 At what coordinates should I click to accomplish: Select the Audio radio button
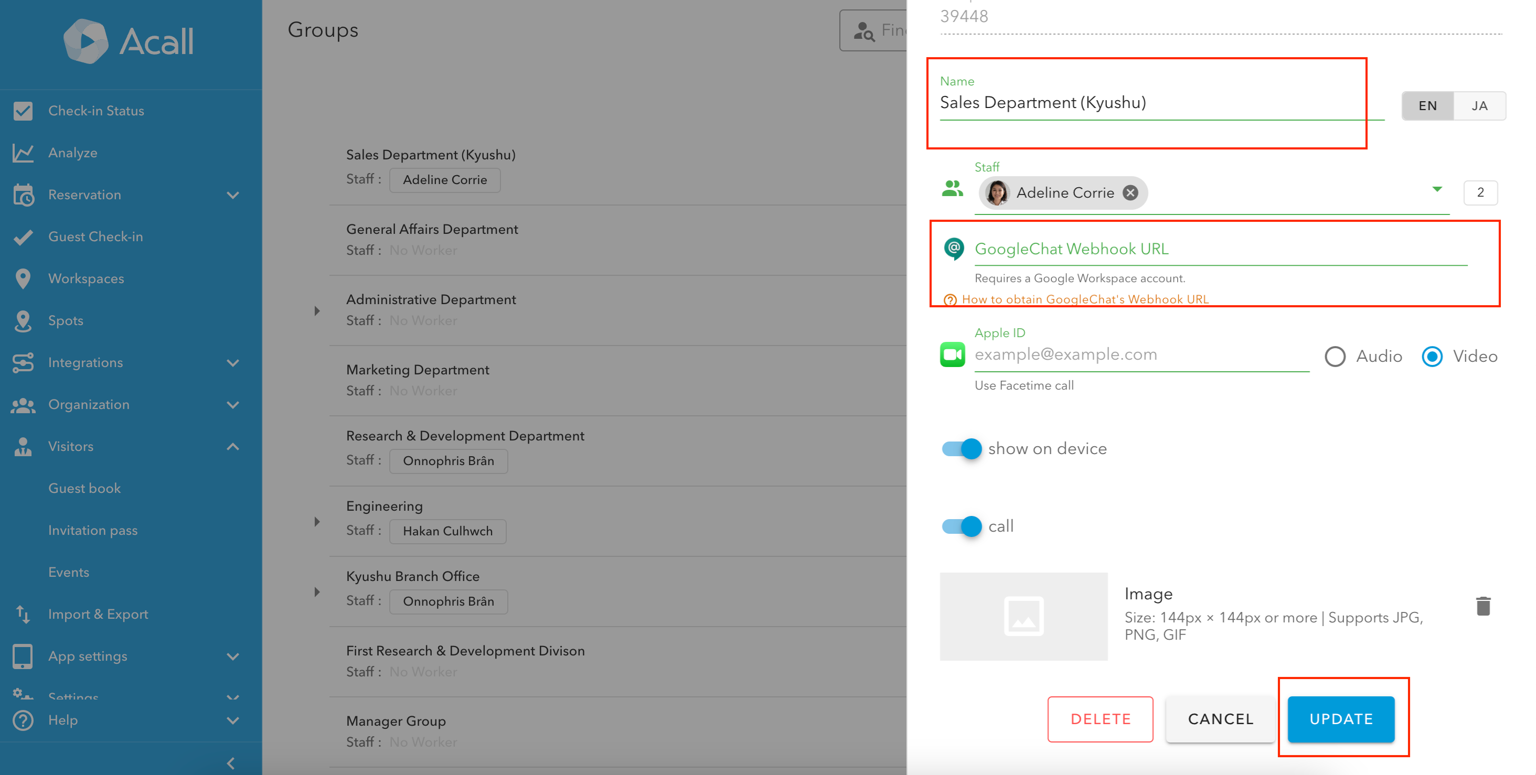pos(1335,357)
